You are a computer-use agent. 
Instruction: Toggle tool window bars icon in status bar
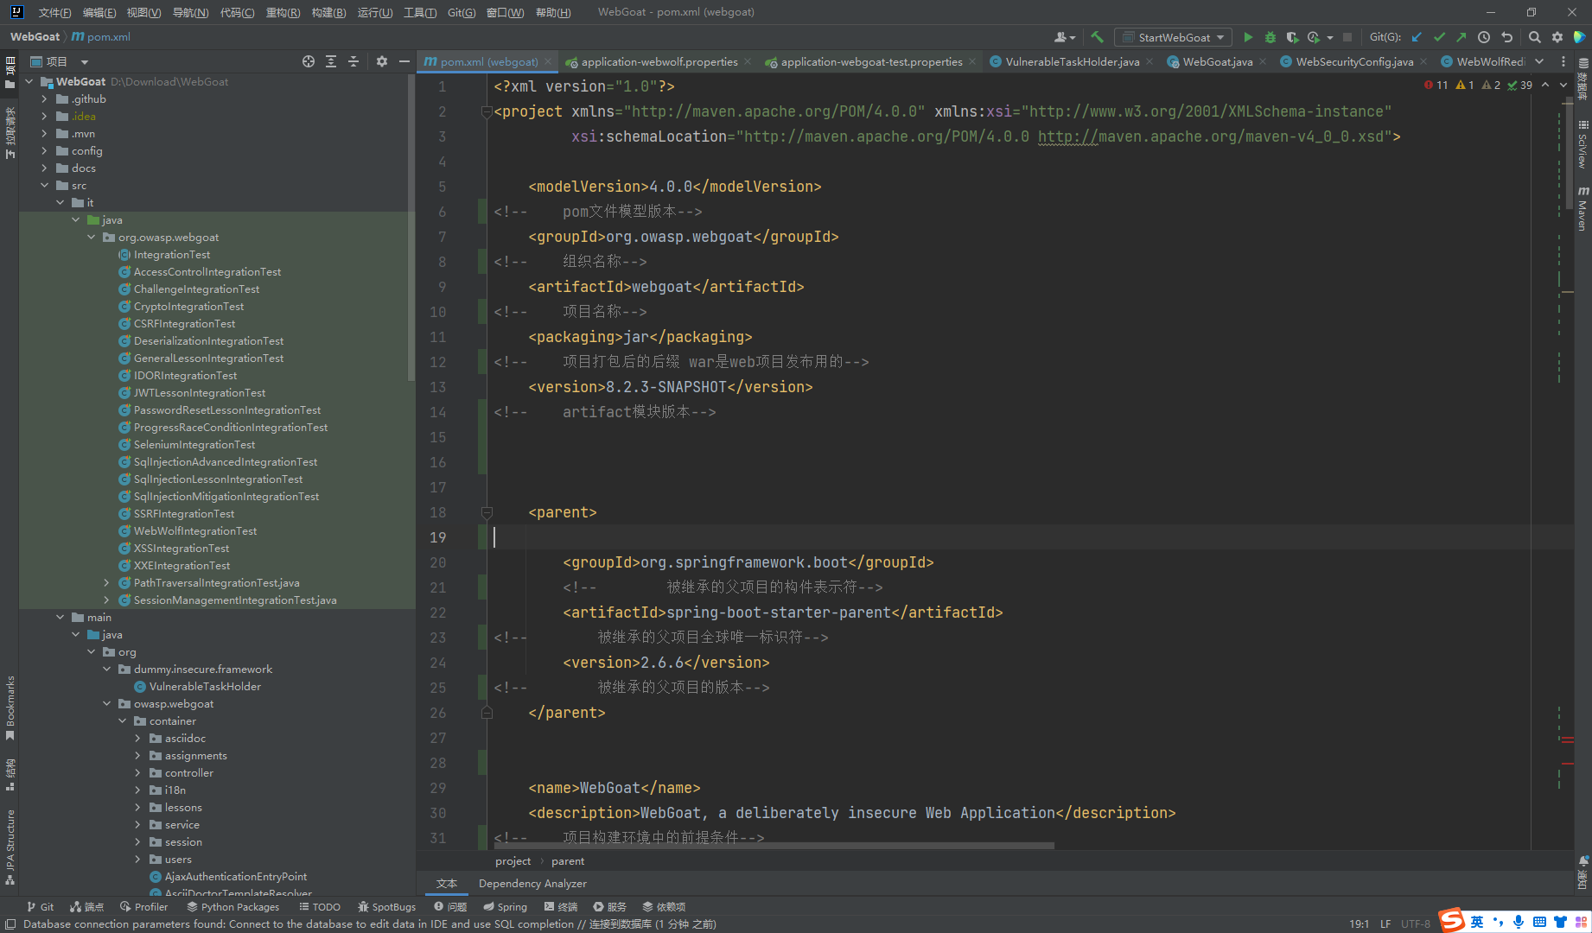(10, 924)
